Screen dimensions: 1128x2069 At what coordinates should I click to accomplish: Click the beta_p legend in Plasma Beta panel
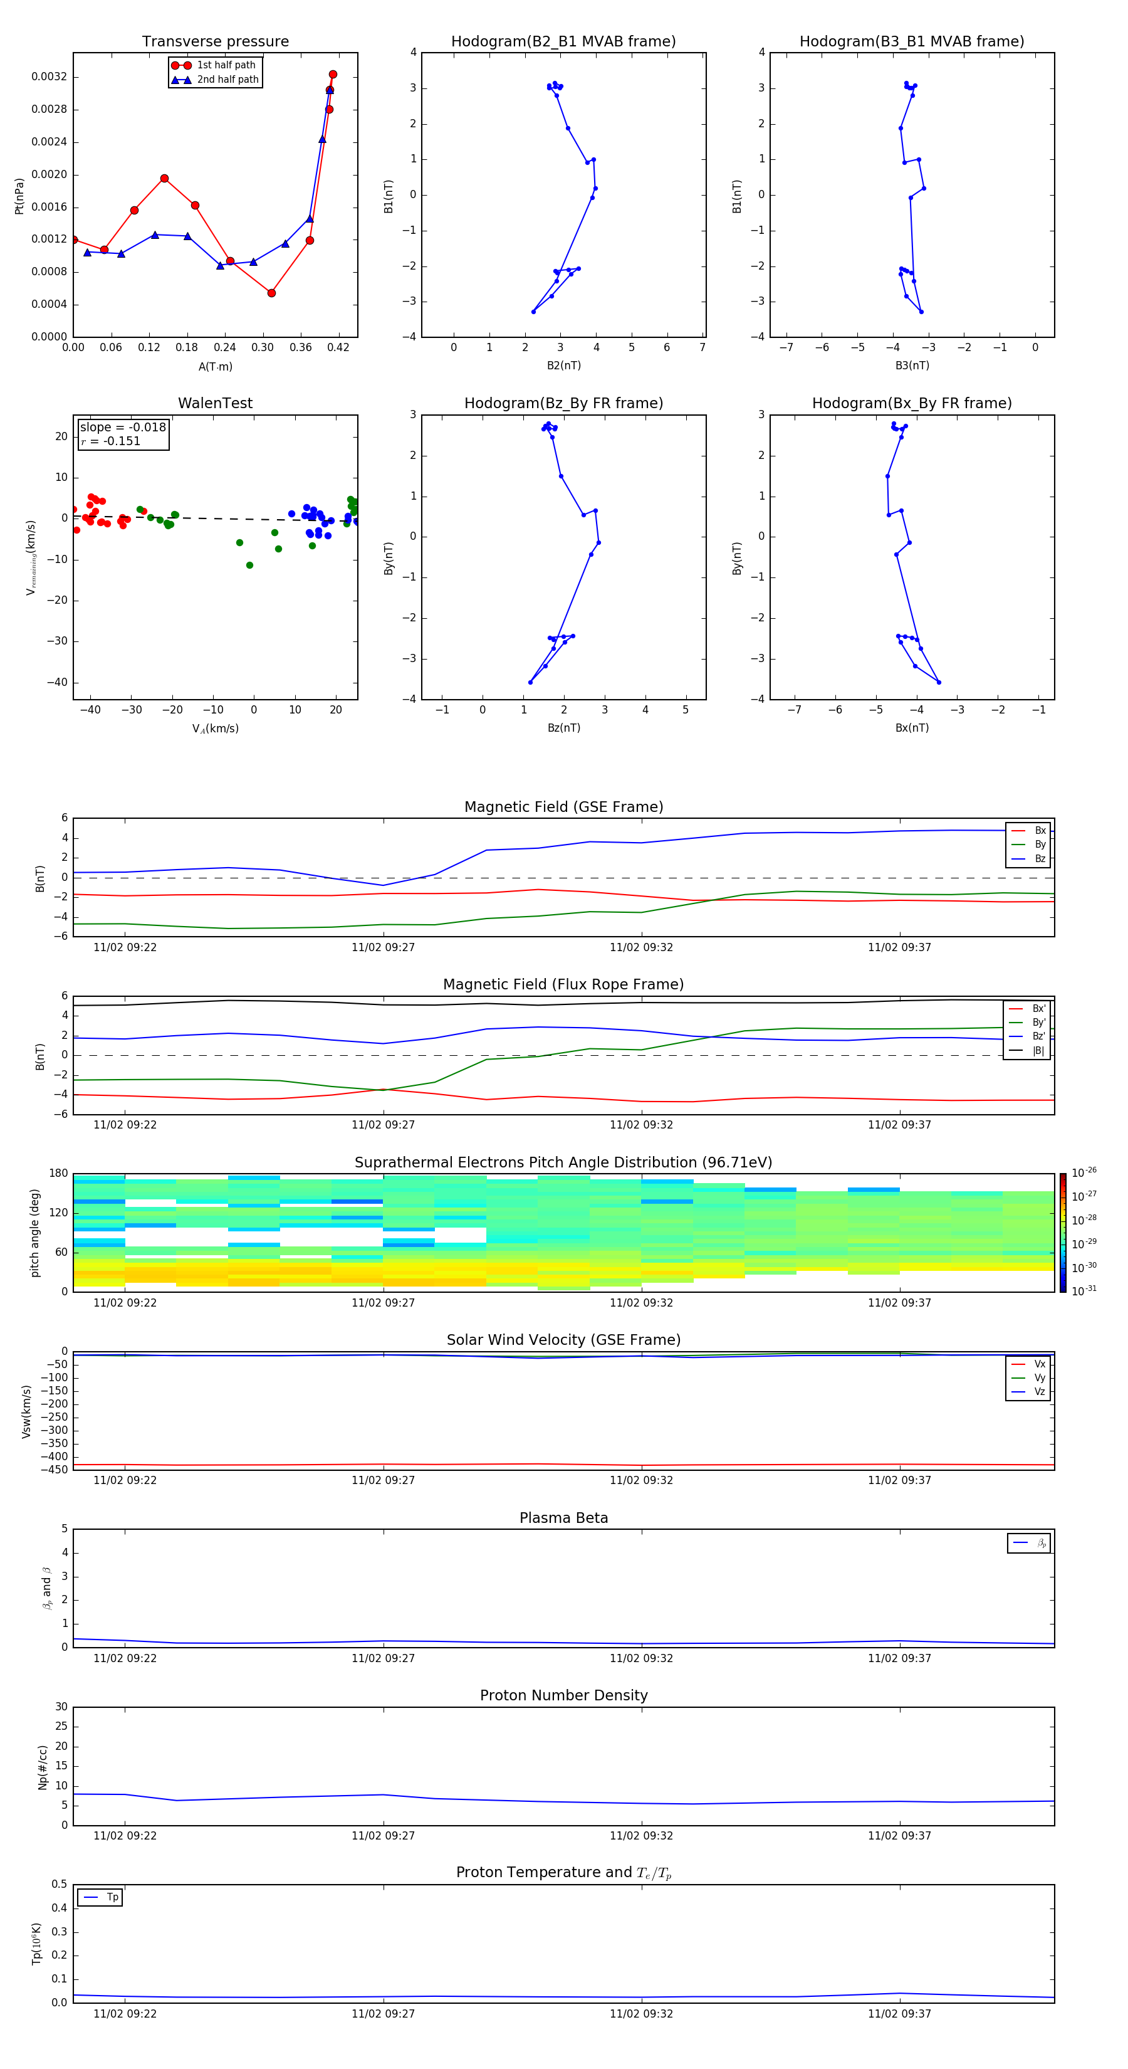(x=1029, y=1543)
